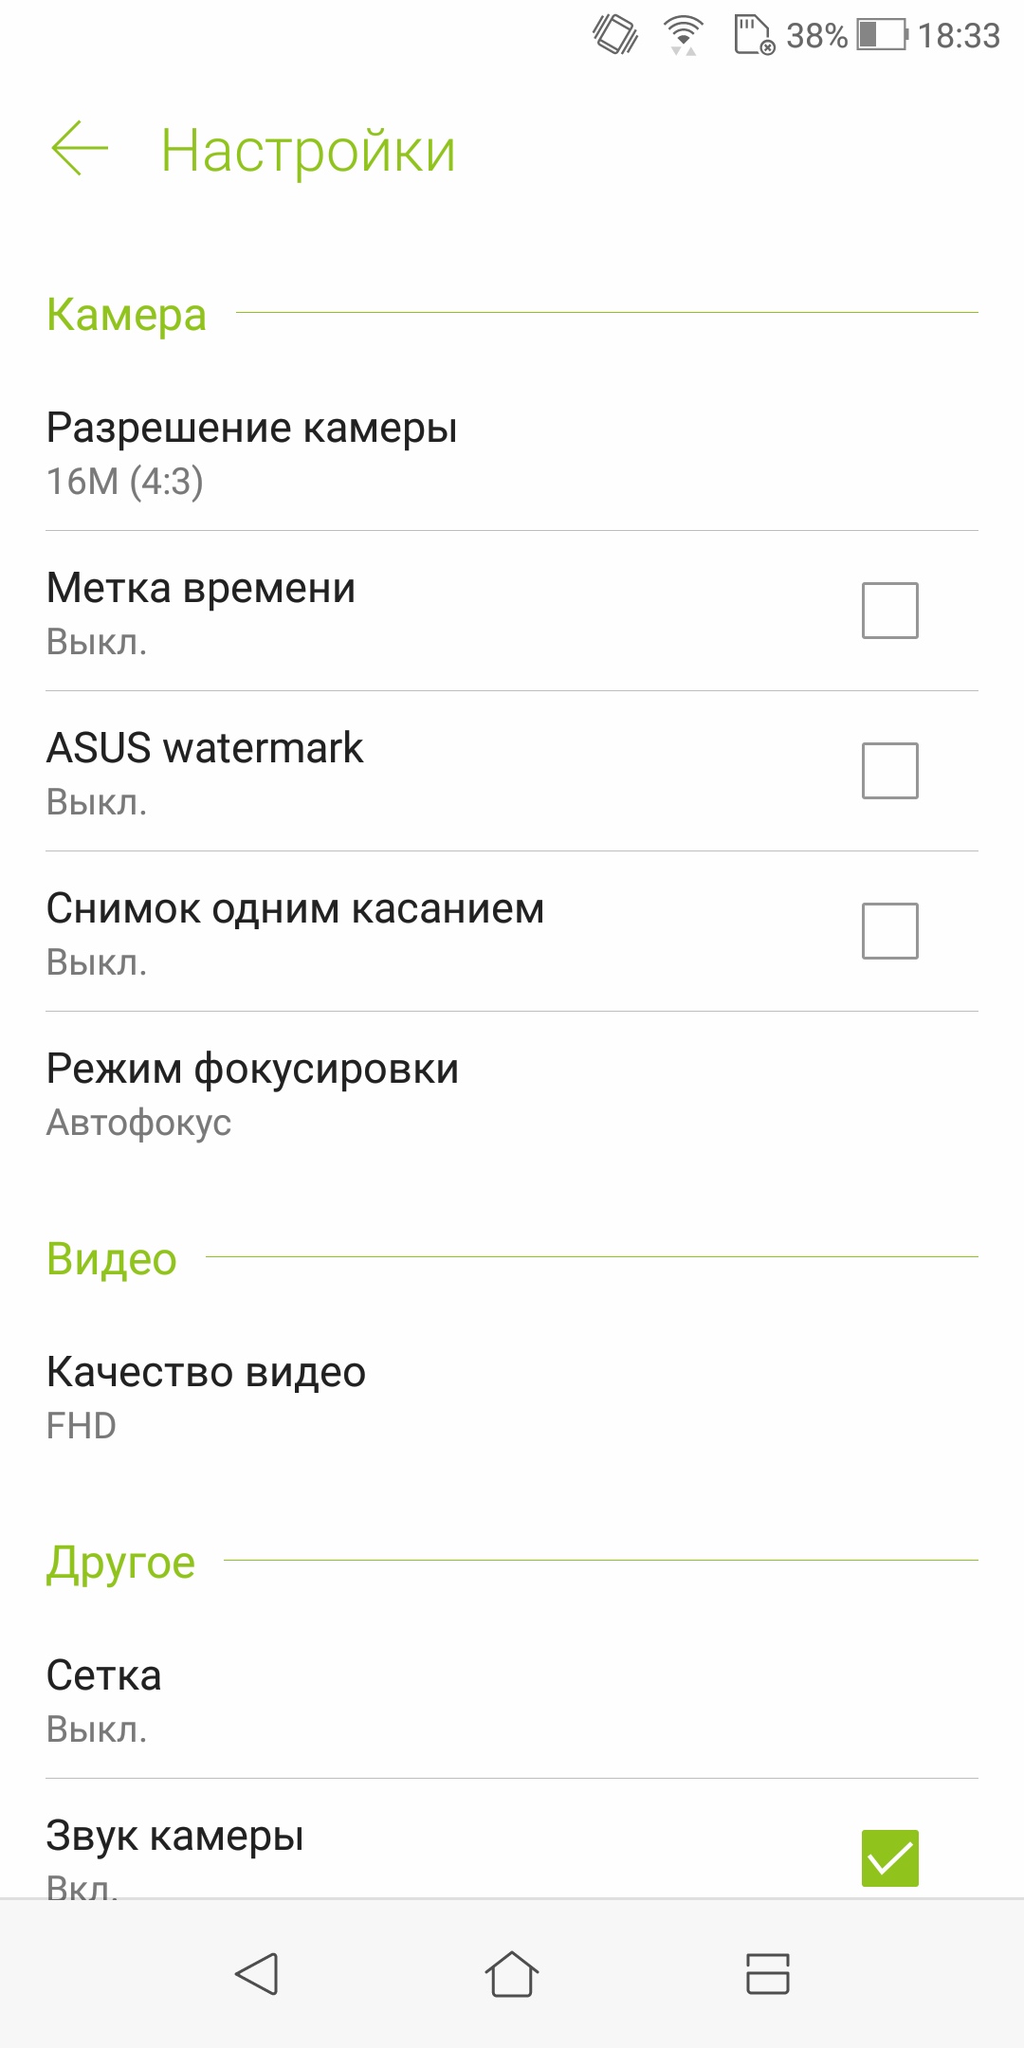This screenshot has width=1024, height=2048.
Task: Enable the Метка времени checkbox
Action: tap(890, 611)
